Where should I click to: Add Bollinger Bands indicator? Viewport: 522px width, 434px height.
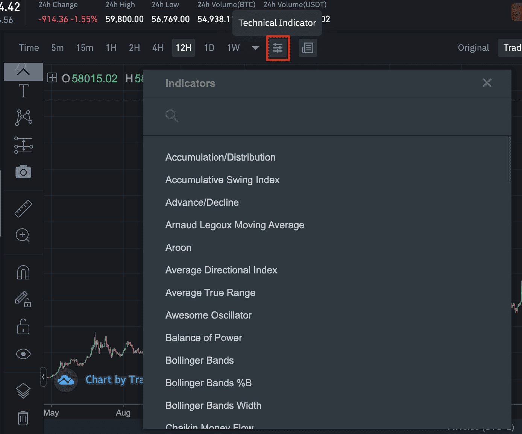[x=200, y=360]
